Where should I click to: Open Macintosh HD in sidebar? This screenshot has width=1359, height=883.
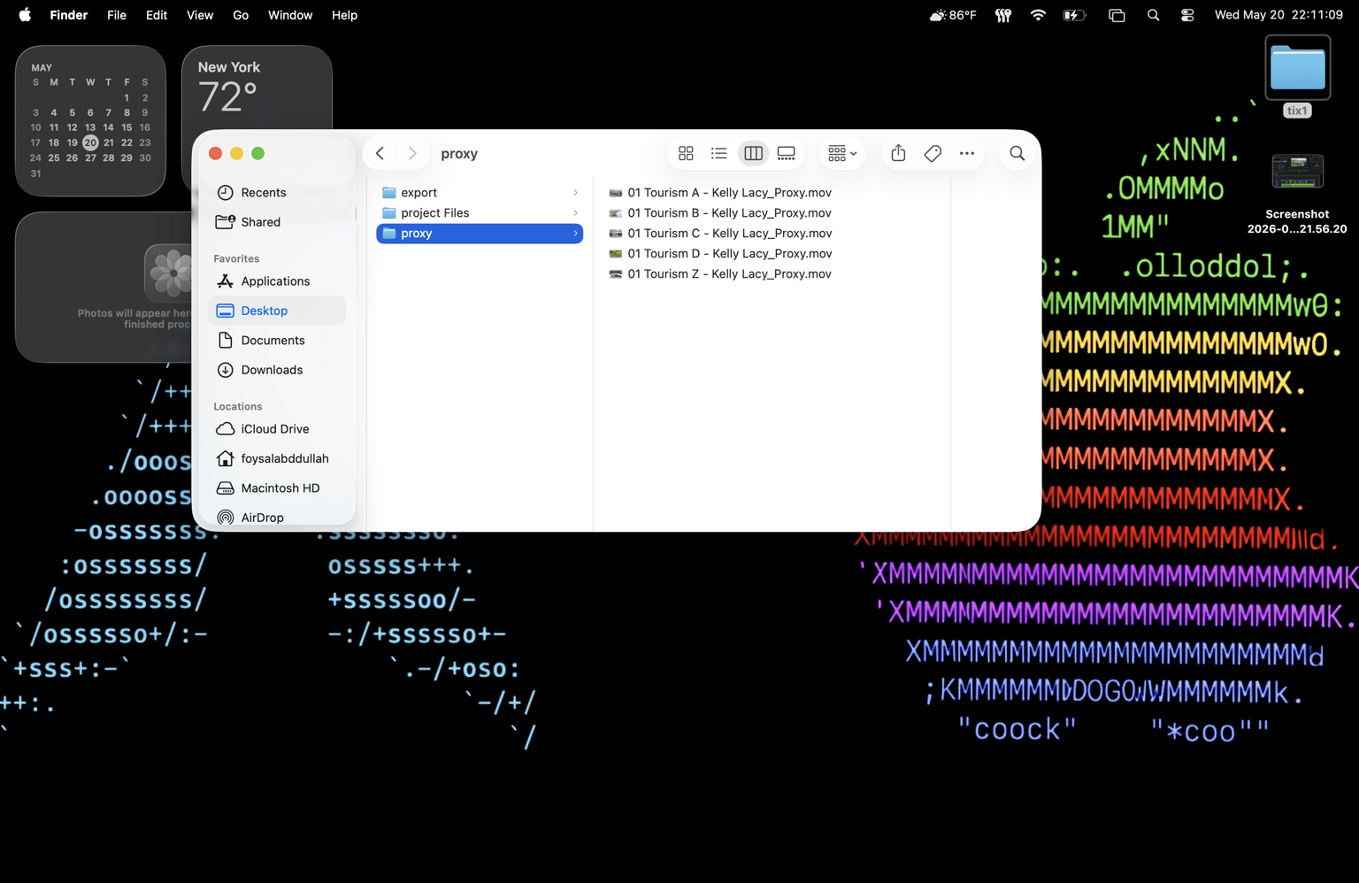[x=277, y=488]
